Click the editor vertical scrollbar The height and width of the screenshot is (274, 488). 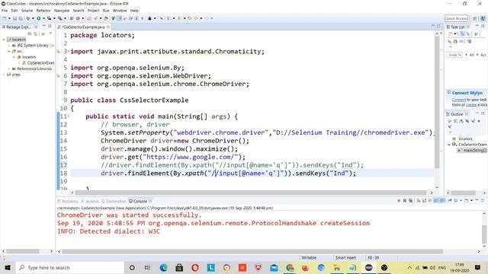pos(437,103)
